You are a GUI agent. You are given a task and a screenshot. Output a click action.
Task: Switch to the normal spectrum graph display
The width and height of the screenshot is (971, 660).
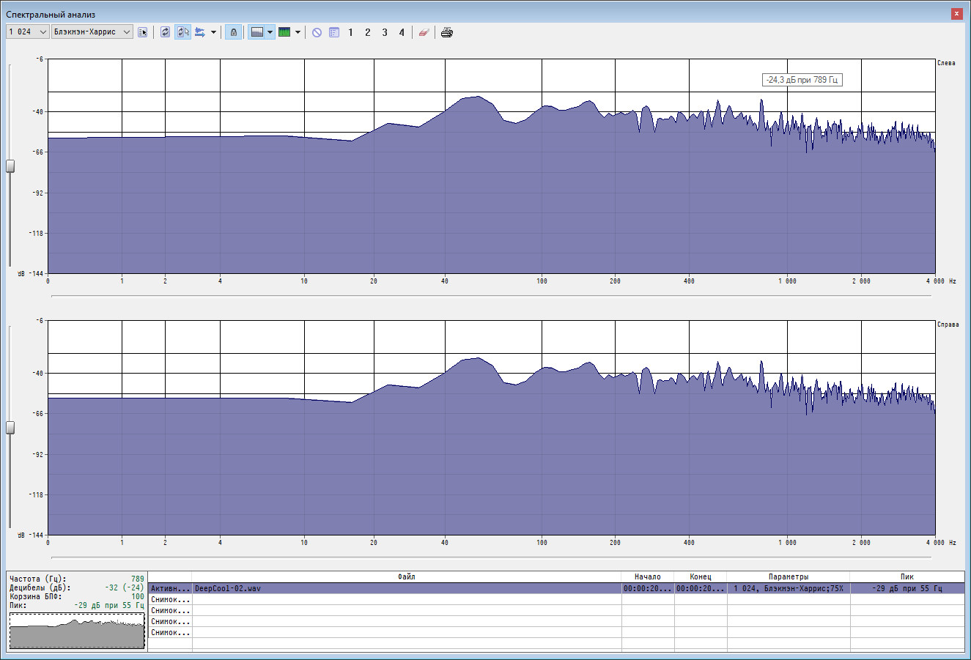(256, 32)
